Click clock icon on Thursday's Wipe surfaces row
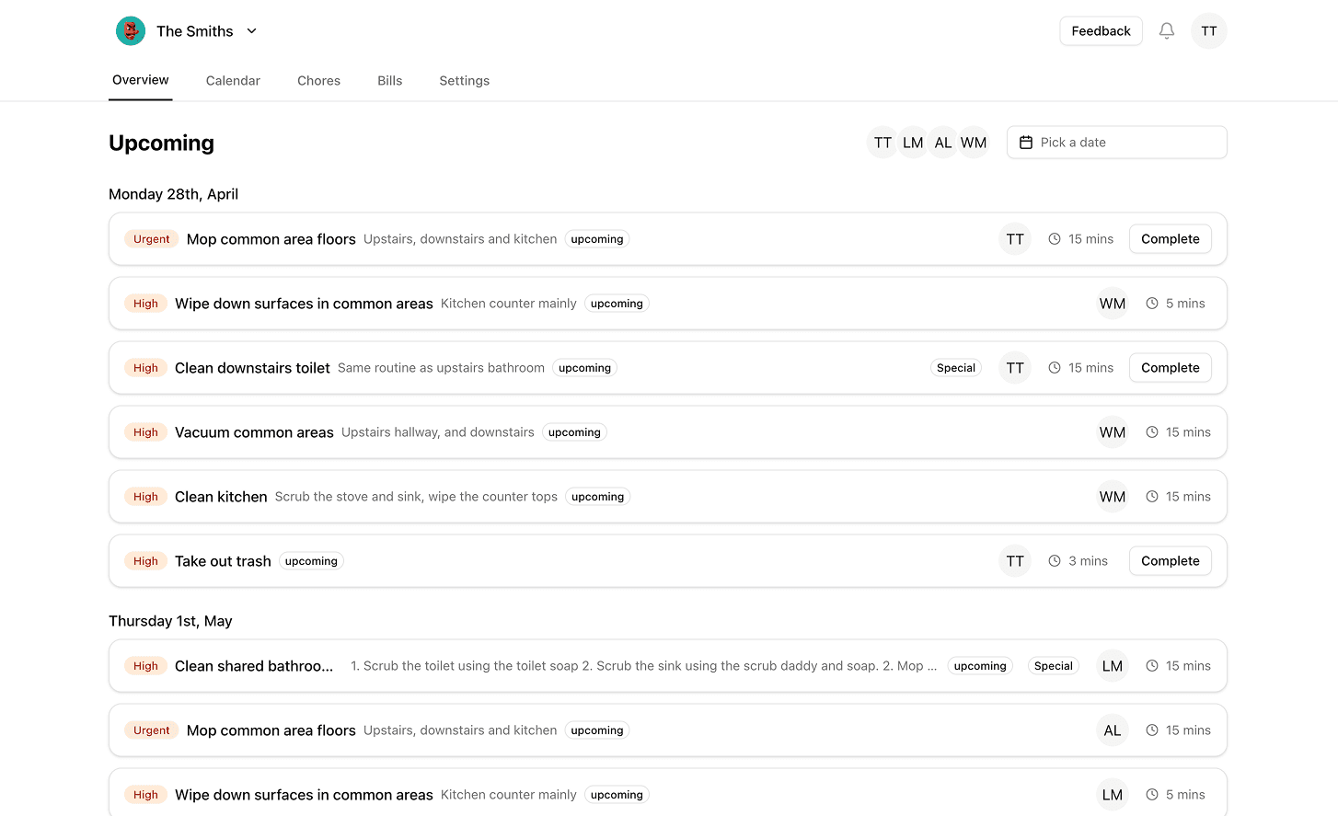Viewport: 1338px width, 816px height. (1152, 795)
